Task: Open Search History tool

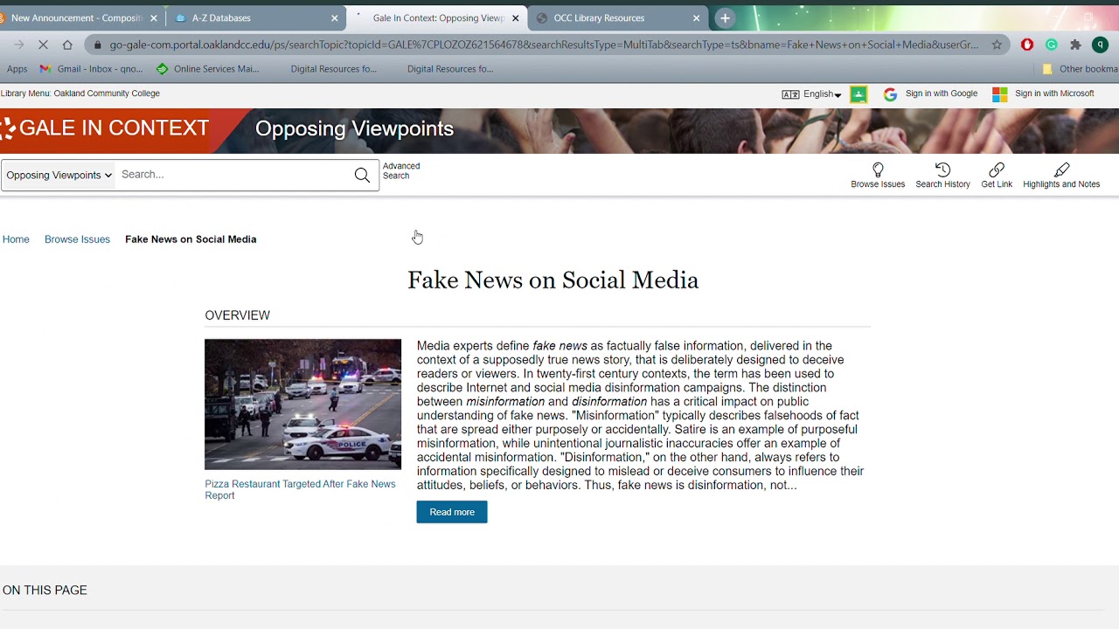Action: [942, 176]
